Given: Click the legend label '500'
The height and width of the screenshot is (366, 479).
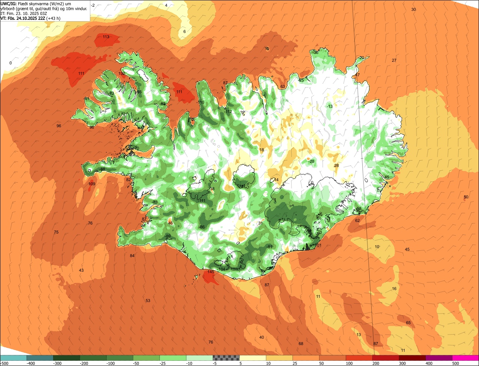Looking at the screenshot, I should pos(455,363).
